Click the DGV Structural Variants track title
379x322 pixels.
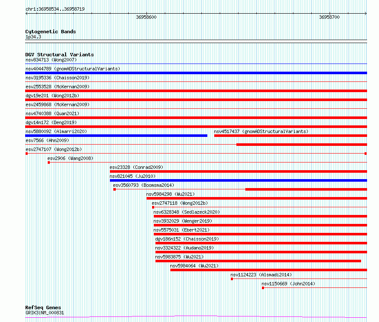click(x=60, y=55)
